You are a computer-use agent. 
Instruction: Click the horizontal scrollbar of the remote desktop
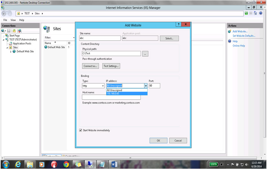(x=130, y=158)
